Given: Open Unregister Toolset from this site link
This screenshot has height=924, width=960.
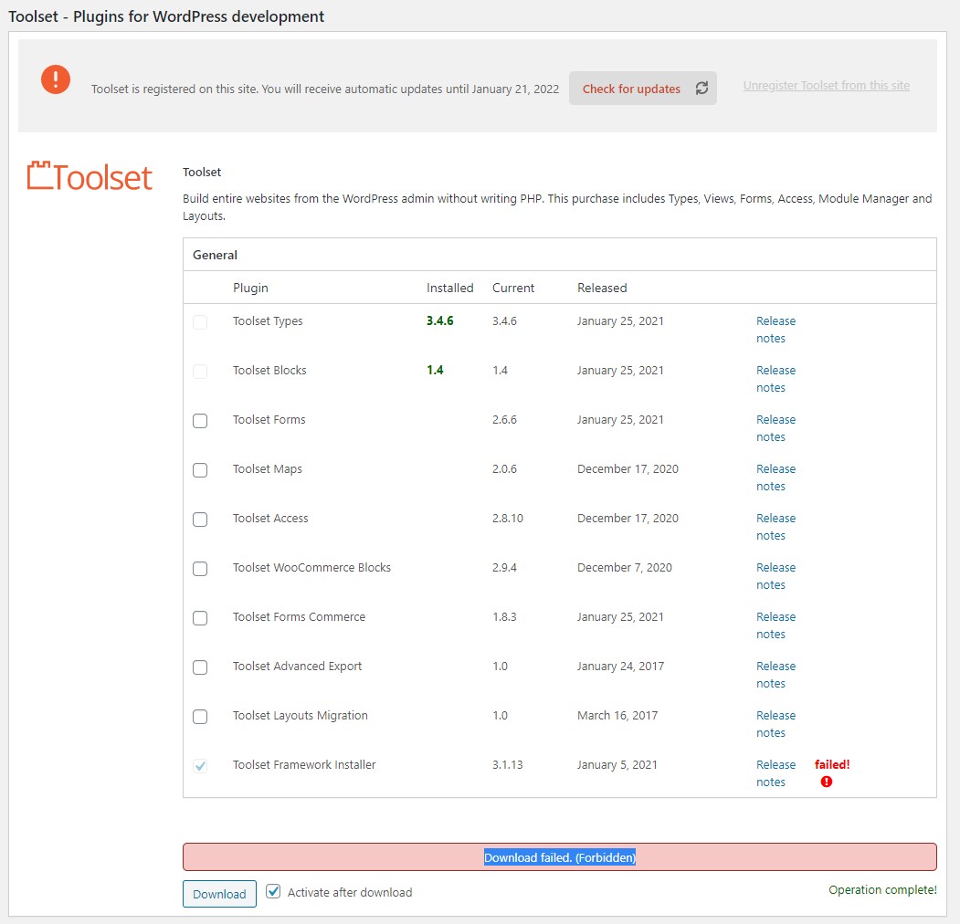Looking at the screenshot, I should click(x=826, y=86).
